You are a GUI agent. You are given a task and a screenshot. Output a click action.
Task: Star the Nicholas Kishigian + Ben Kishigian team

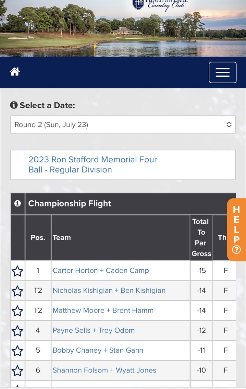coord(18,291)
